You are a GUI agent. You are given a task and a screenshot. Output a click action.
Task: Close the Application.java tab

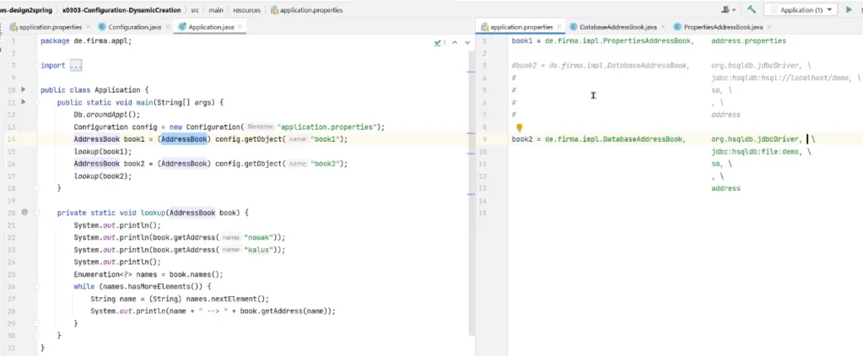click(x=240, y=26)
